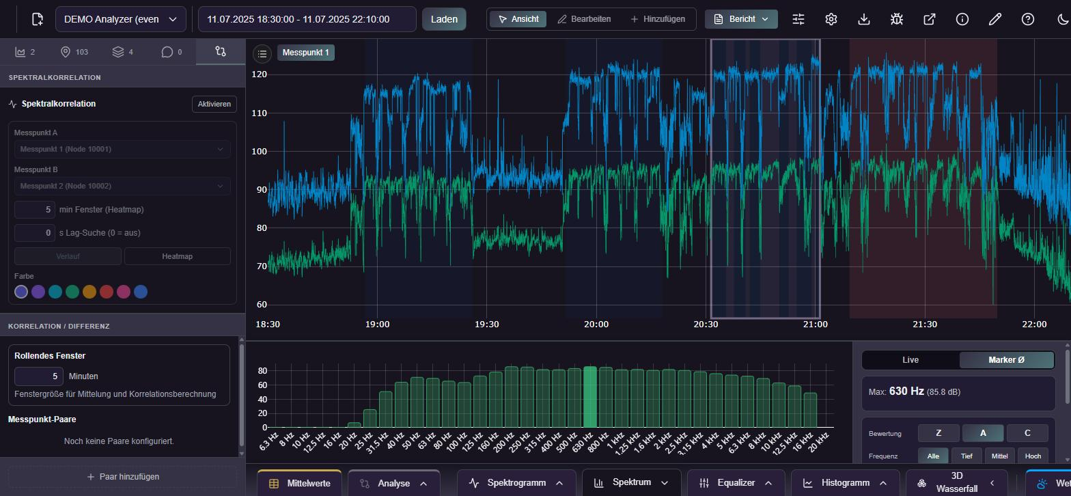Screen dimensions: 1071x496
Task: Click Paar hinzufügen button
Action: (x=123, y=477)
